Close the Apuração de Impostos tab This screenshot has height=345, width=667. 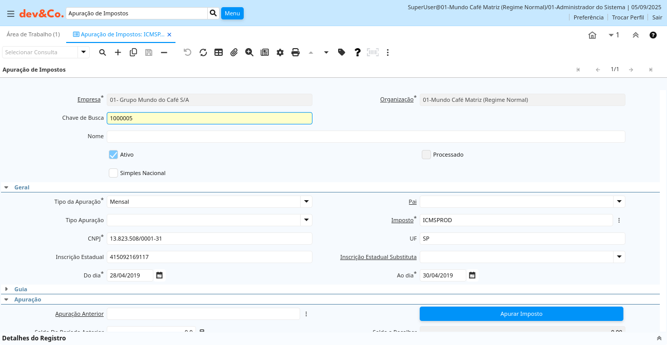coord(169,35)
